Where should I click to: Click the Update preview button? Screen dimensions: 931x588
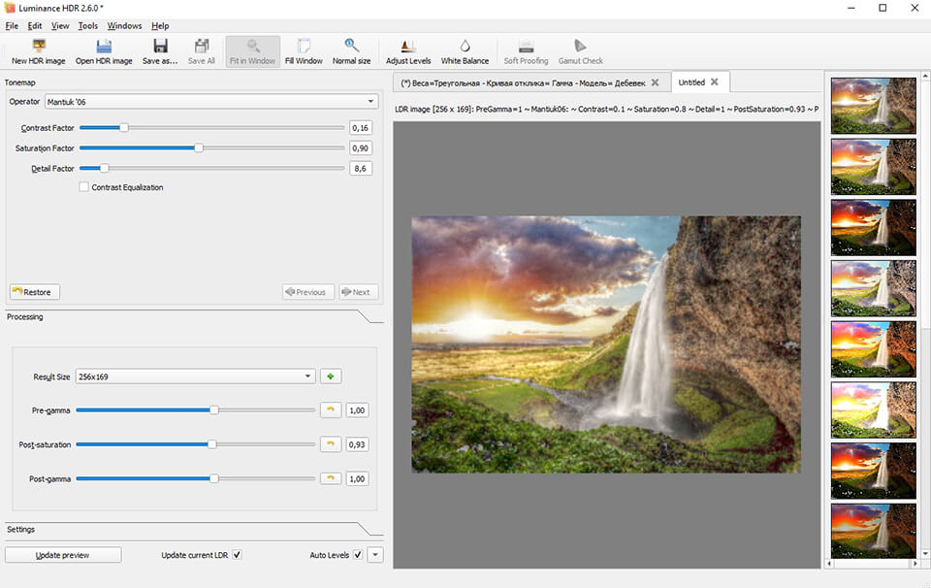click(x=62, y=554)
